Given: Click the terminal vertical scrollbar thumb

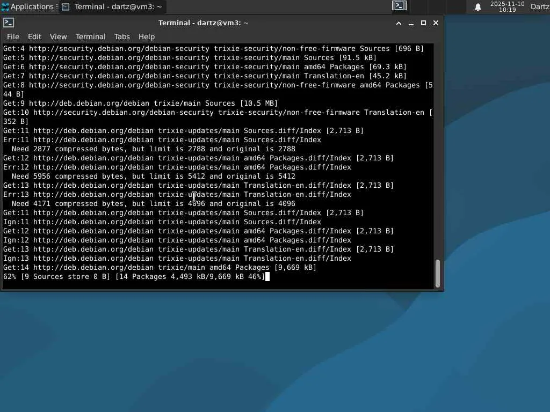Looking at the screenshot, I should tap(437, 274).
